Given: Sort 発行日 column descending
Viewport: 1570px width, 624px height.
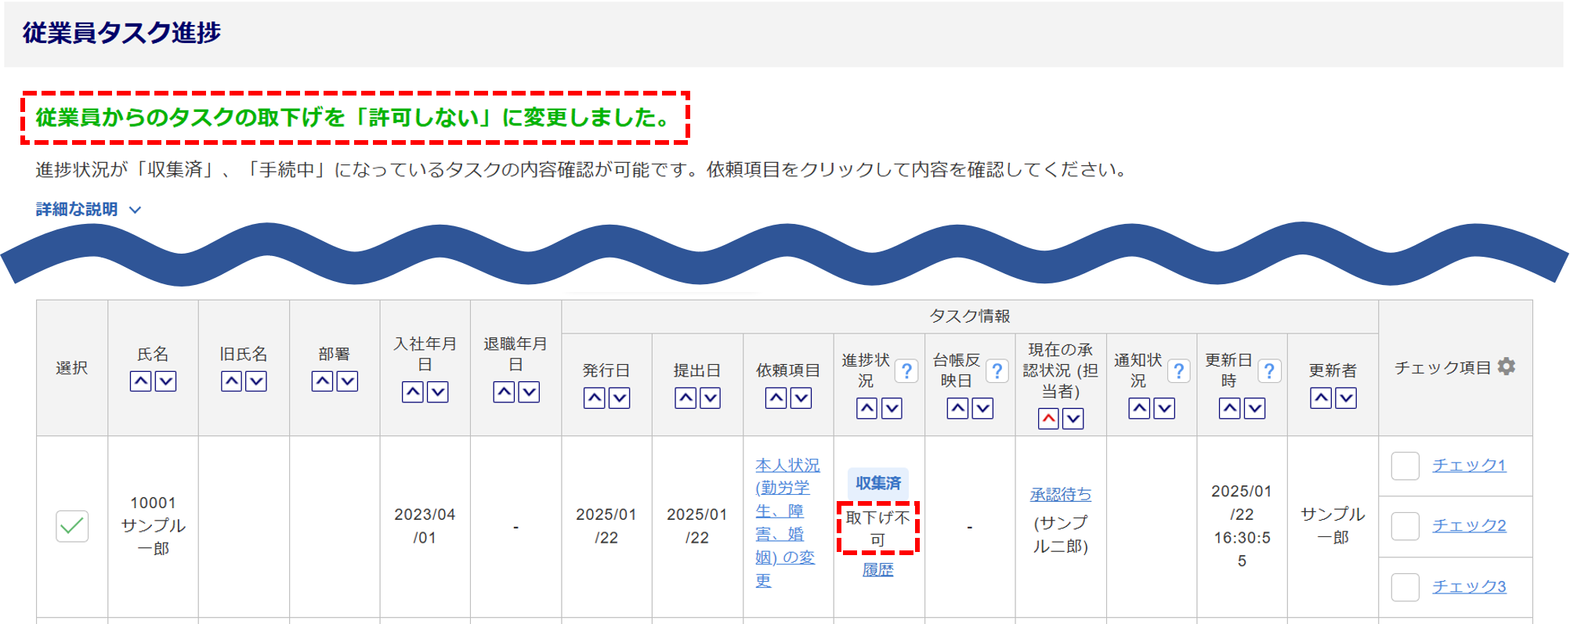Looking at the screenshot, I should (620, 399).
